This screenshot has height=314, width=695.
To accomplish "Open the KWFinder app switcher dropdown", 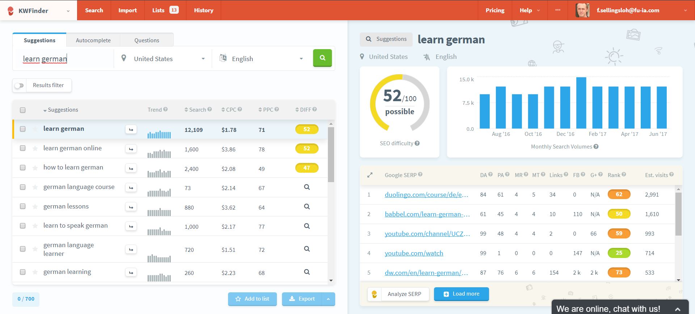I will (38, 10).
